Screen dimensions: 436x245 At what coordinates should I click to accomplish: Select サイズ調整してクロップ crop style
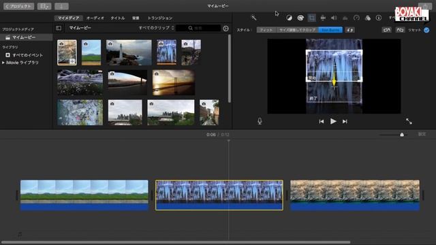(x=297, y=30)
